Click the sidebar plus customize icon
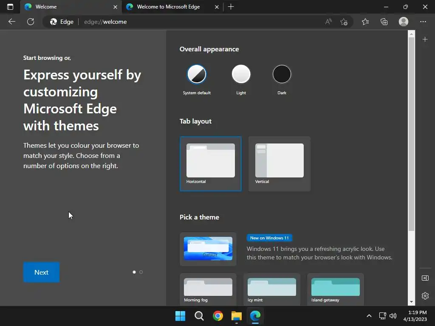435x326 pixels. (425, 39)
